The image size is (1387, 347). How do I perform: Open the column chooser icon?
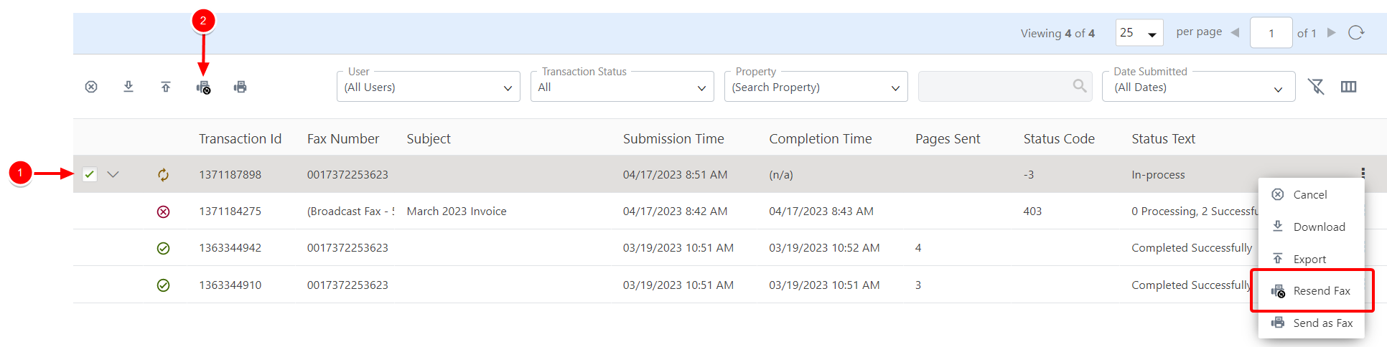[1348, 87]
